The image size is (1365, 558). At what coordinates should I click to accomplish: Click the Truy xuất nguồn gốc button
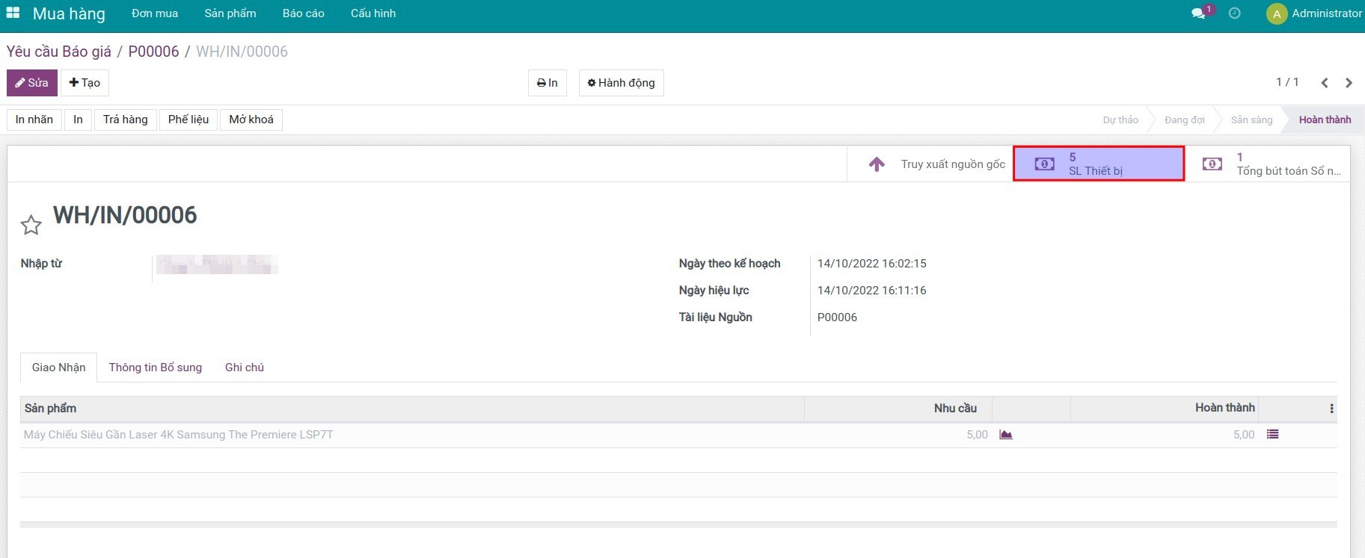coord(937,164)
